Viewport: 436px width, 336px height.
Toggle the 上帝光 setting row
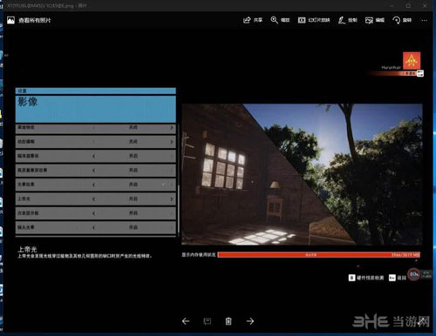(96, 198)
